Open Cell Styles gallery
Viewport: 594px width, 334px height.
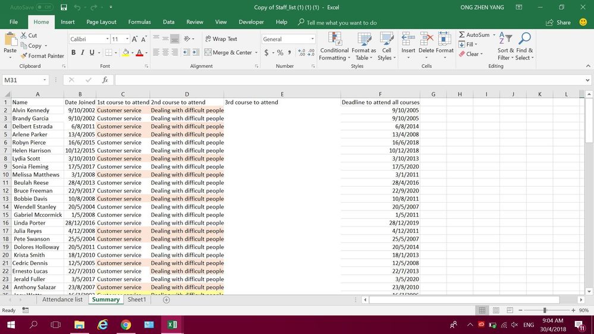click(x=386, y=46)
